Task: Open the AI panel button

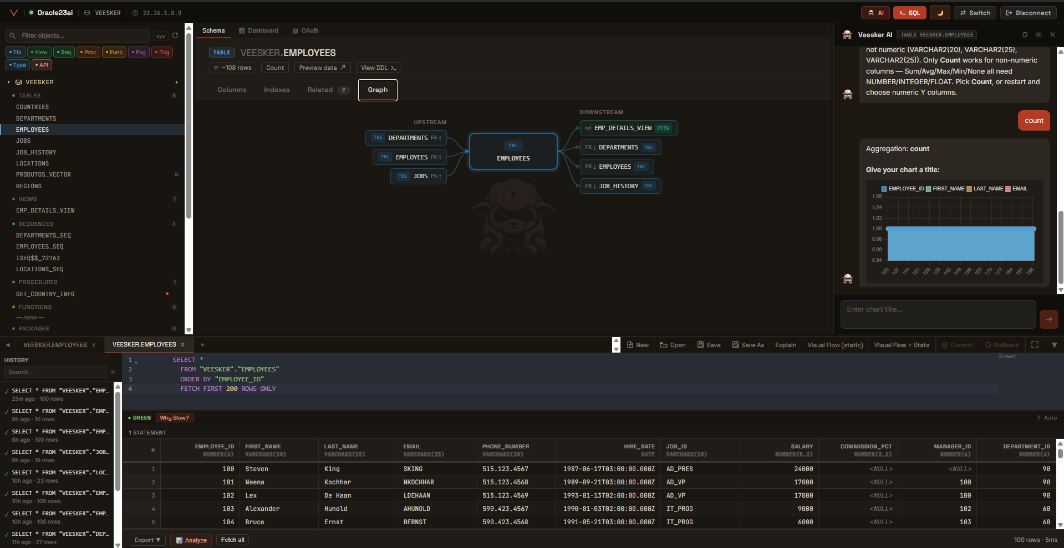Action: click(875, 13)
